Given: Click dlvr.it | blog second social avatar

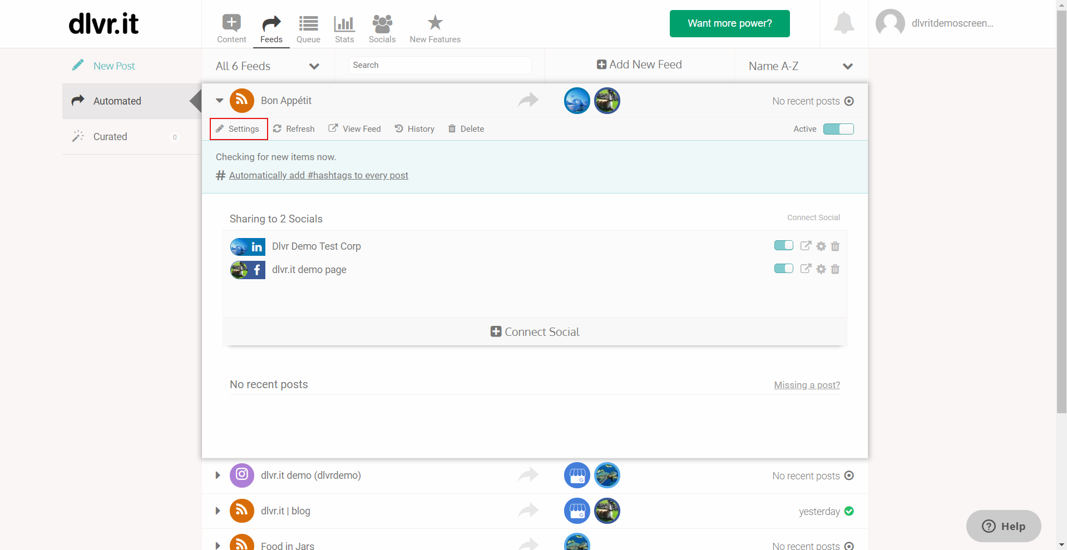Looking at the screenshot, I should (607, 511).
